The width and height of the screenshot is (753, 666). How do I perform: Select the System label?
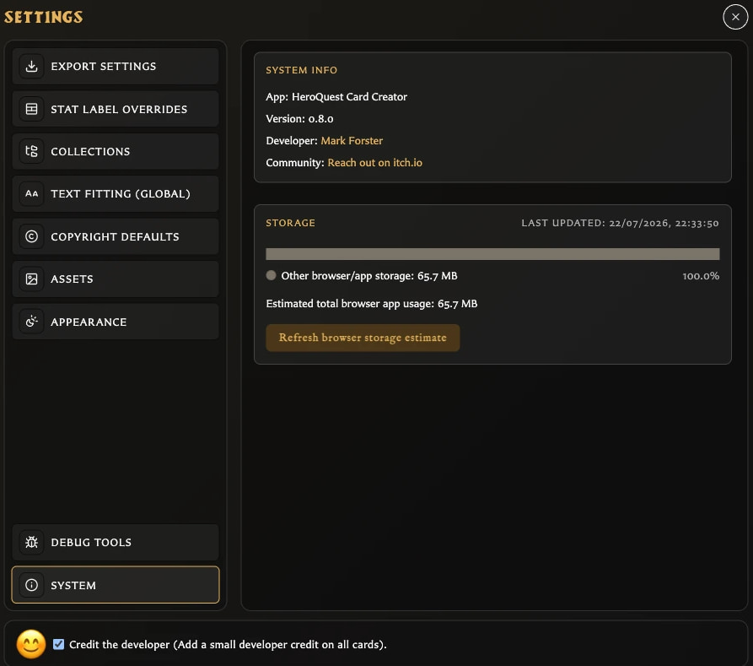[x=73, y=585]
